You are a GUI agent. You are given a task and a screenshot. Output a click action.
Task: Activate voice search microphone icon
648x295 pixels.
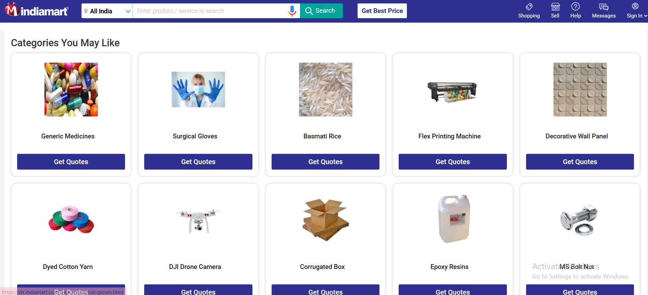point(292,11)
